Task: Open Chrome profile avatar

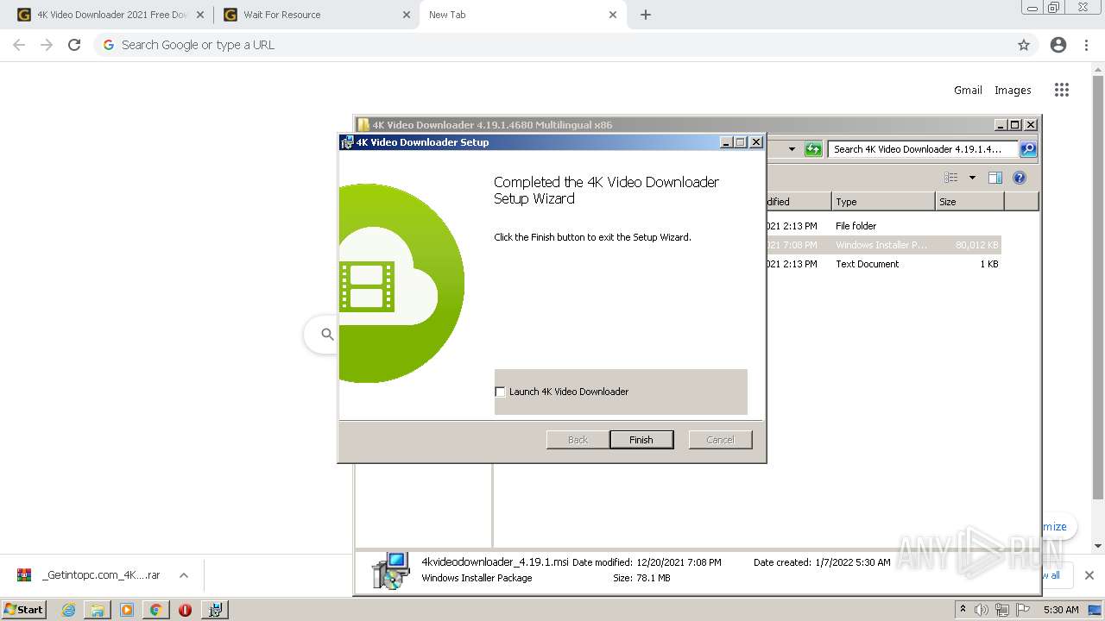Action: point(1058,45)
